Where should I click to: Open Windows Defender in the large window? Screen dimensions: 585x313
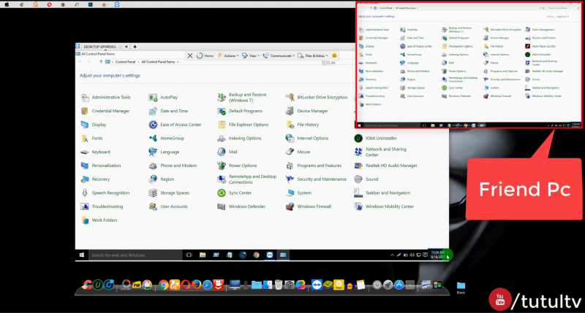[246, 206]
